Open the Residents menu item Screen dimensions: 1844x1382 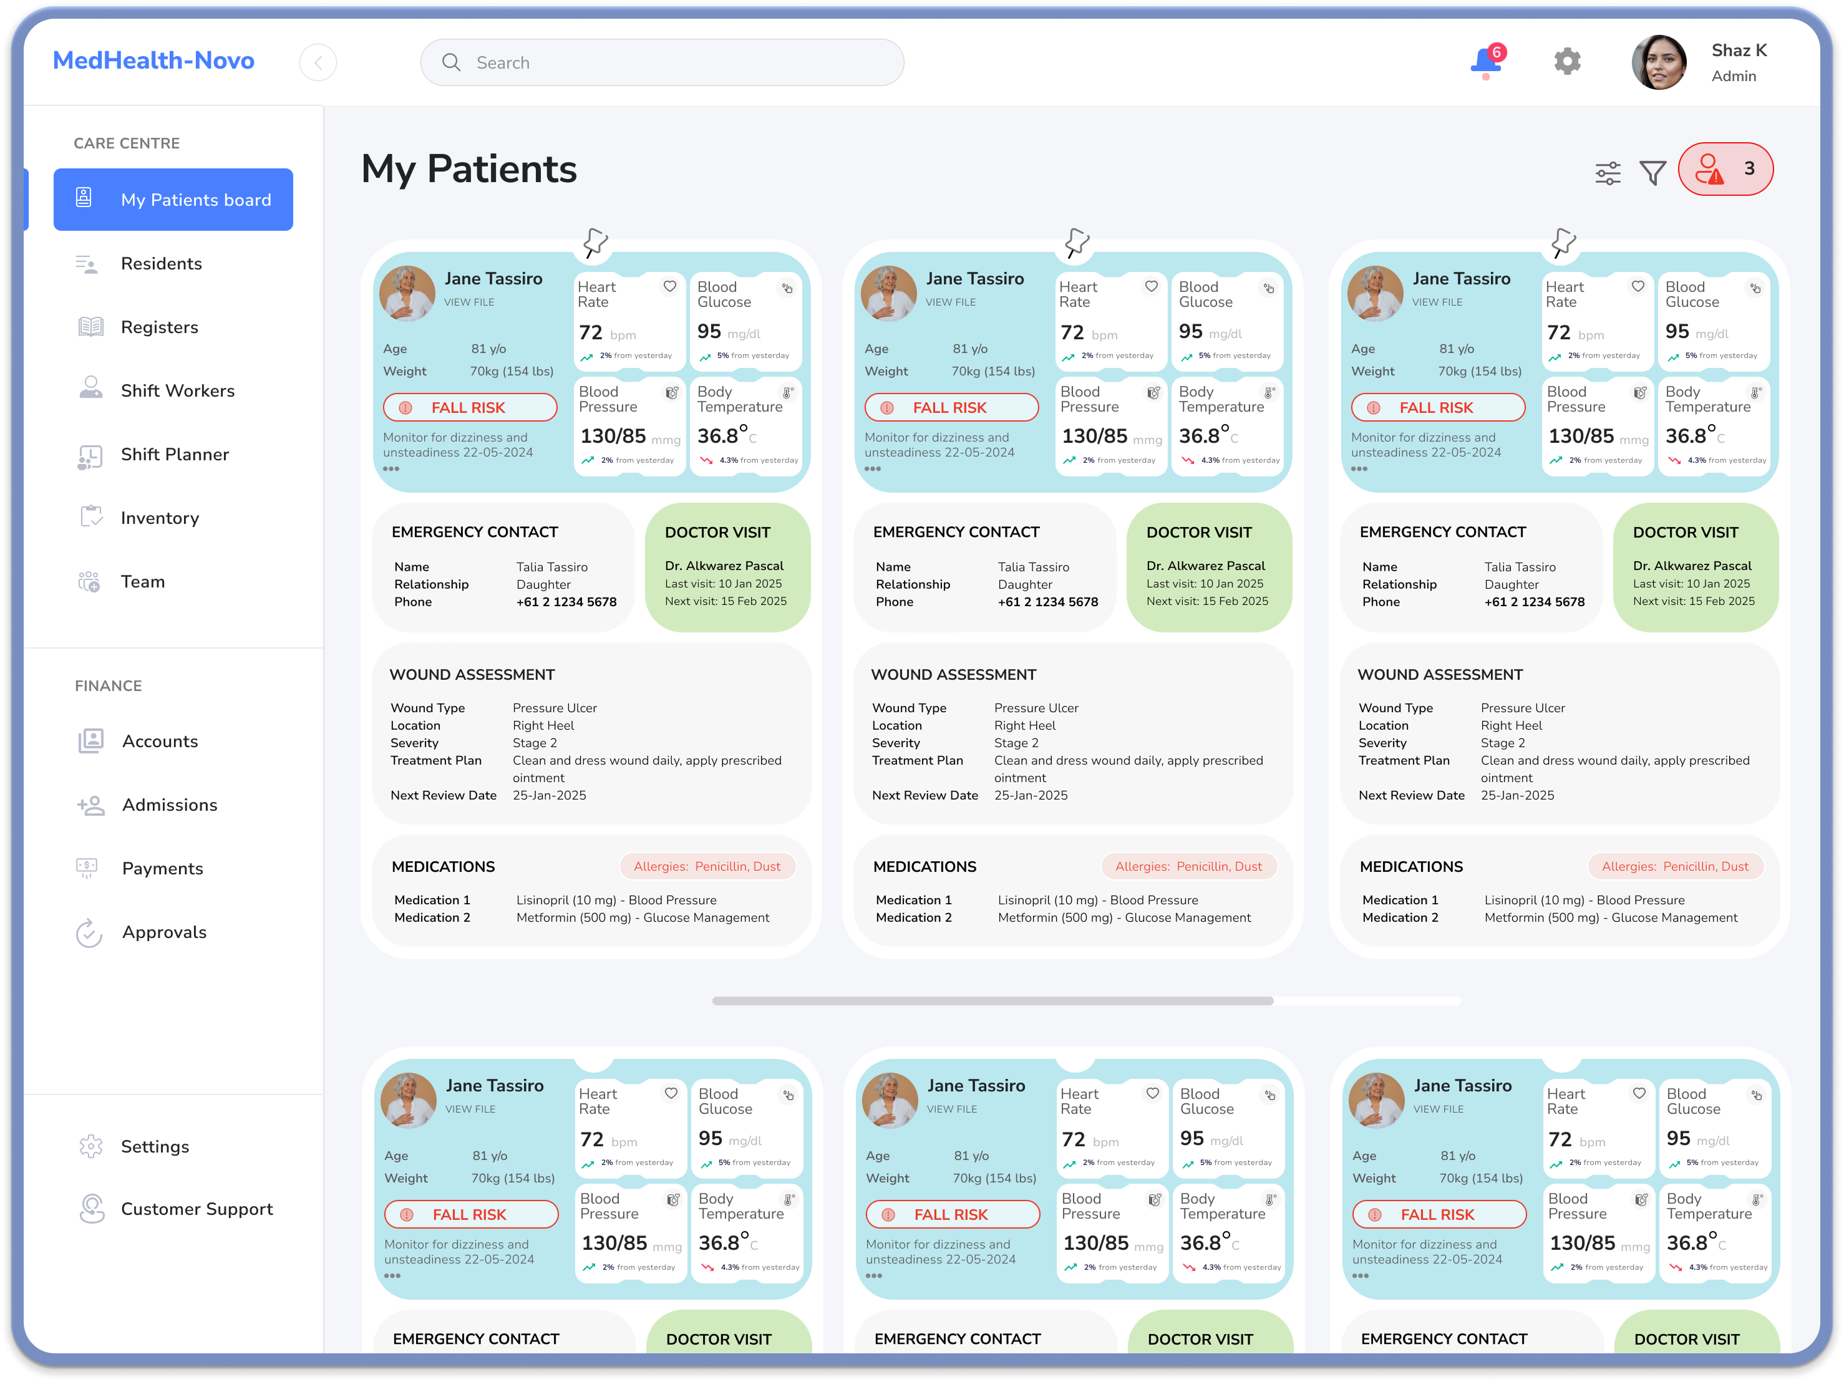pyautogui.click(x=161, y=263)
